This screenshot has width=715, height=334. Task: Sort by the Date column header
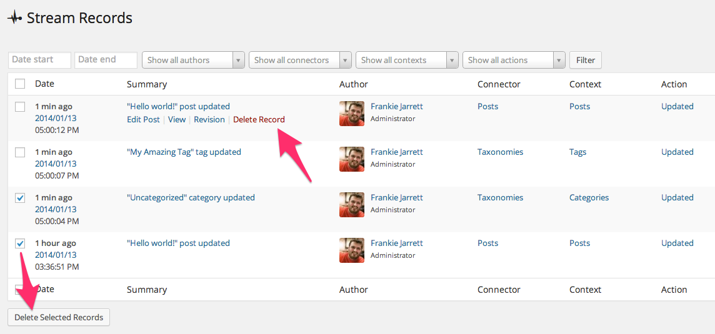45,84
